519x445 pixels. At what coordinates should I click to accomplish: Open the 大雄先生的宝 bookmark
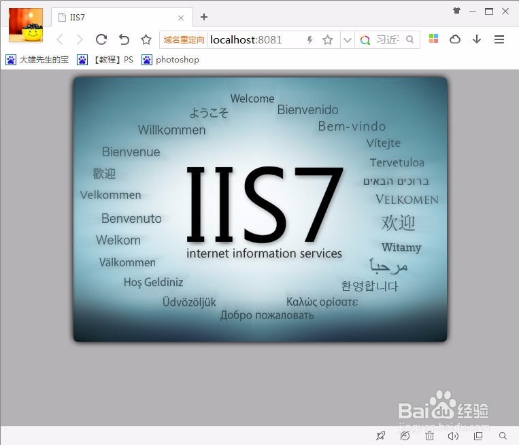(37, 60)
